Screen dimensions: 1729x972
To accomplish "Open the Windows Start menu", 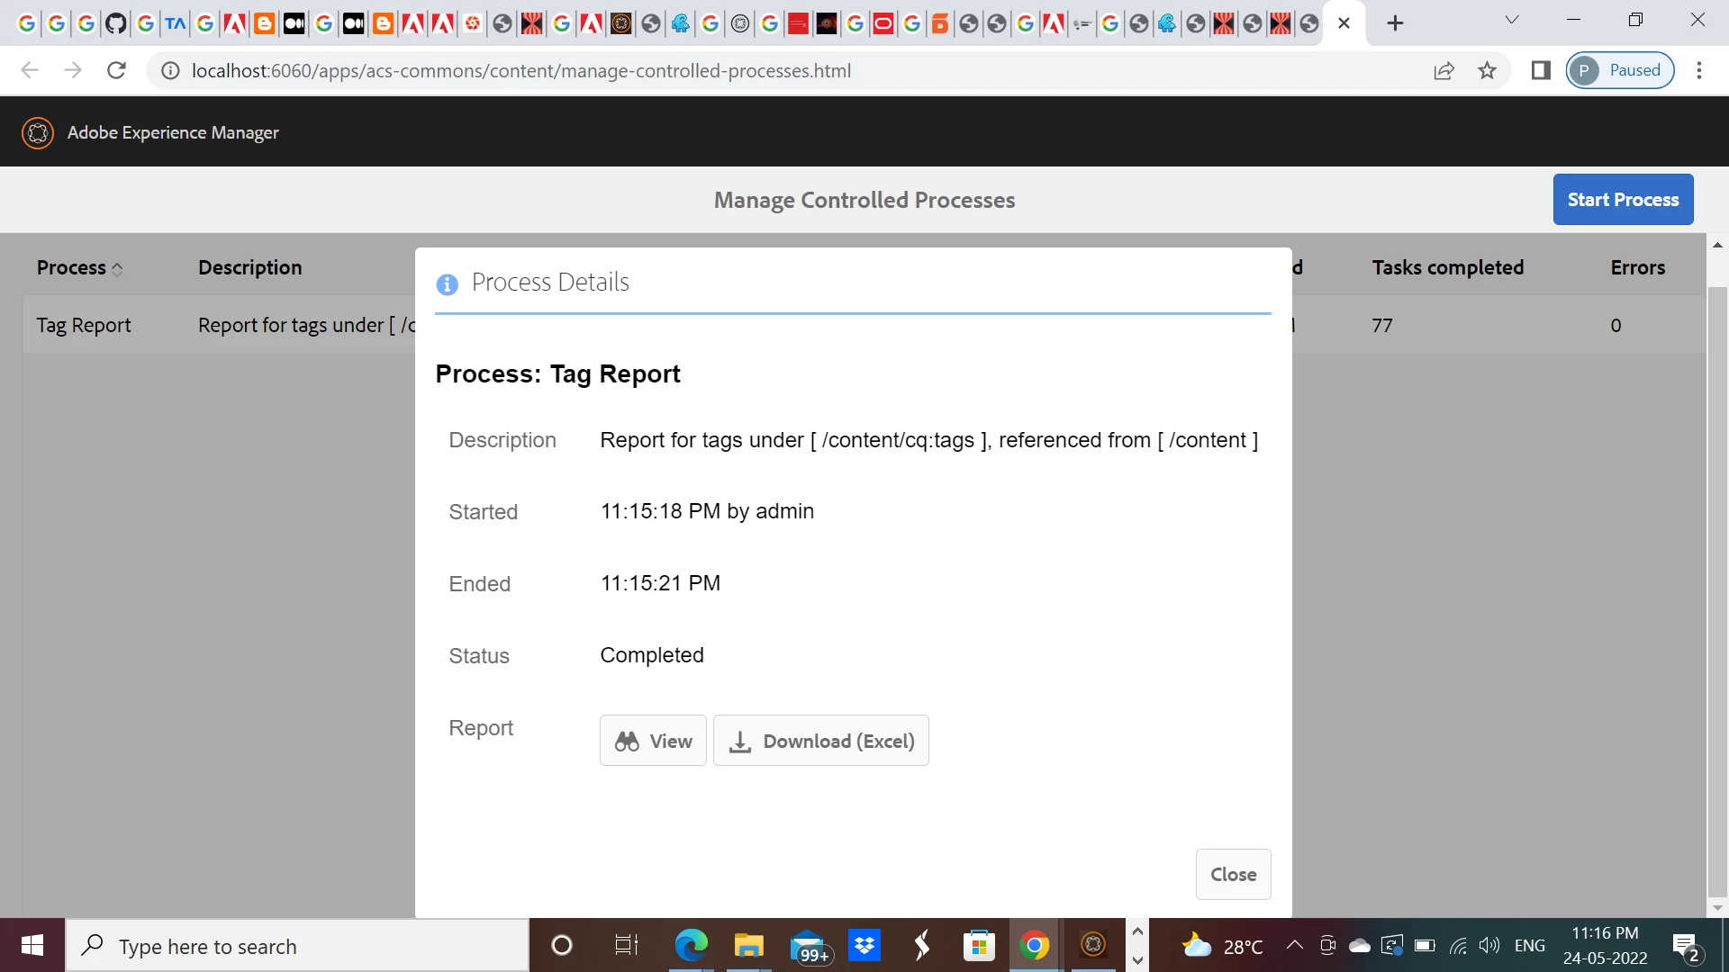I will 32,946.
